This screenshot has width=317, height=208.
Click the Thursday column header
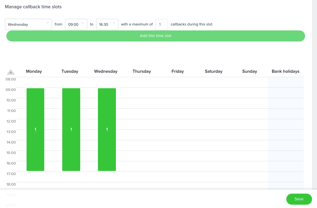point(142,71)
